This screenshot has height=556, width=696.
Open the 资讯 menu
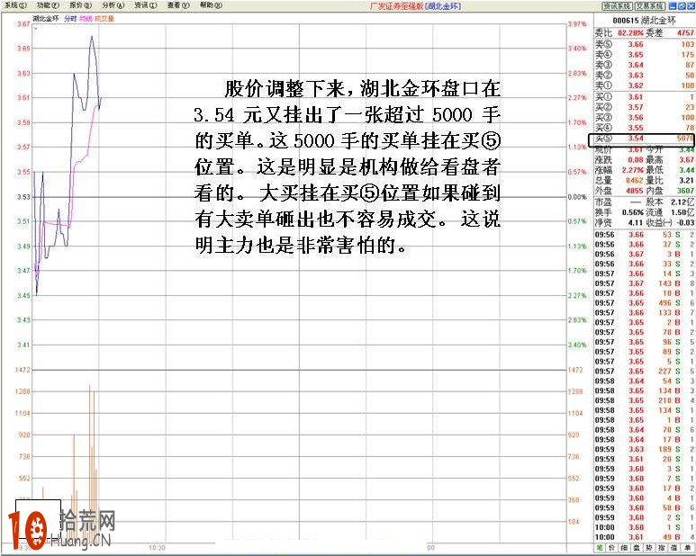[146, 5]
